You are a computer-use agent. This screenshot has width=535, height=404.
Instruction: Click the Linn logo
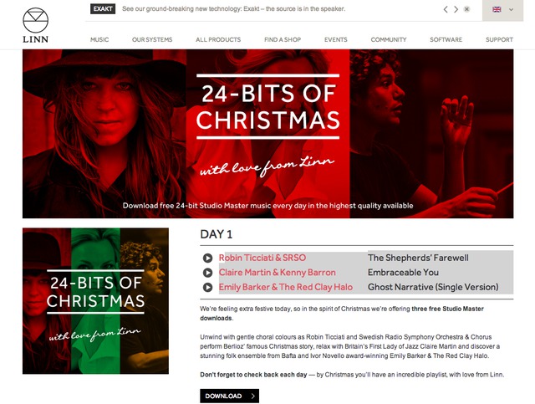click(35, 25)
